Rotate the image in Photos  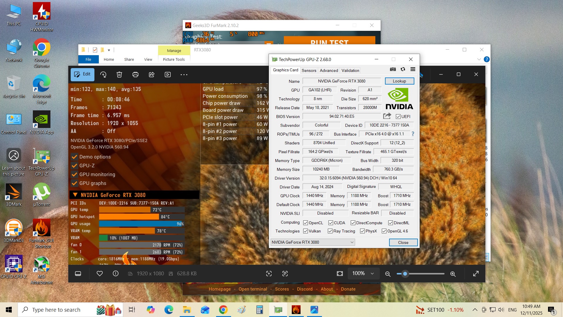[103, 75]
